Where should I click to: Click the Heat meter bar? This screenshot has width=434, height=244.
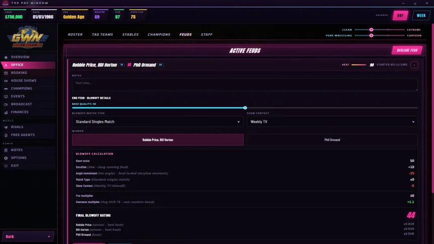click(x=359, y=65)
